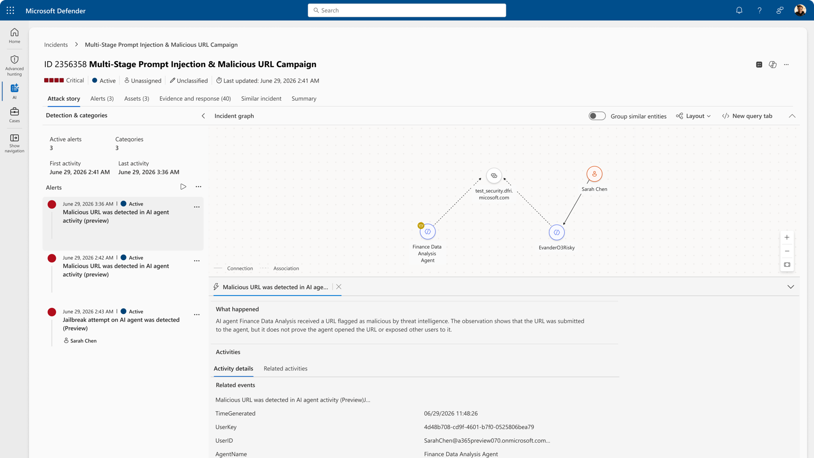Open Cases in the sidebar
This screenshot has width=814, height=458.
[x=14, y=114]
